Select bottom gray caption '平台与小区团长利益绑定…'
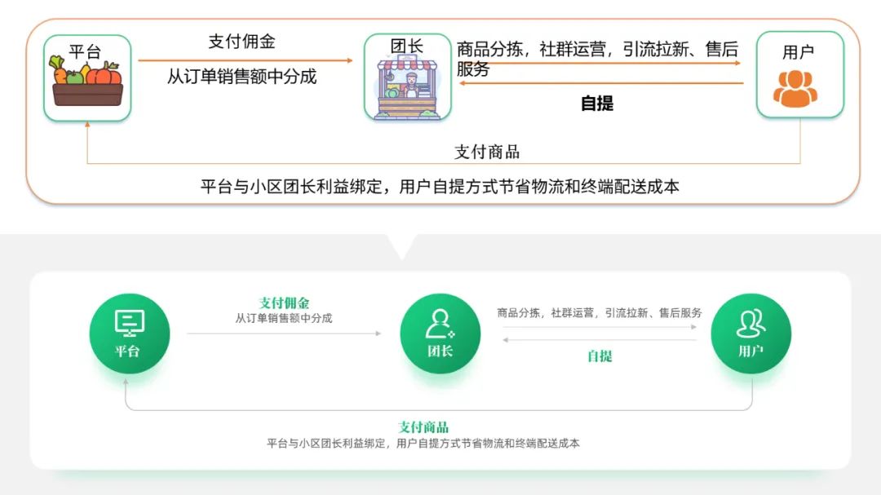 click(x=423, y=444)
